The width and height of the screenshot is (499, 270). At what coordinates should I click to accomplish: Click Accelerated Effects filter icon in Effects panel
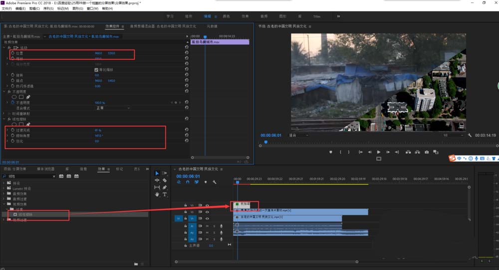click(61, 176)
